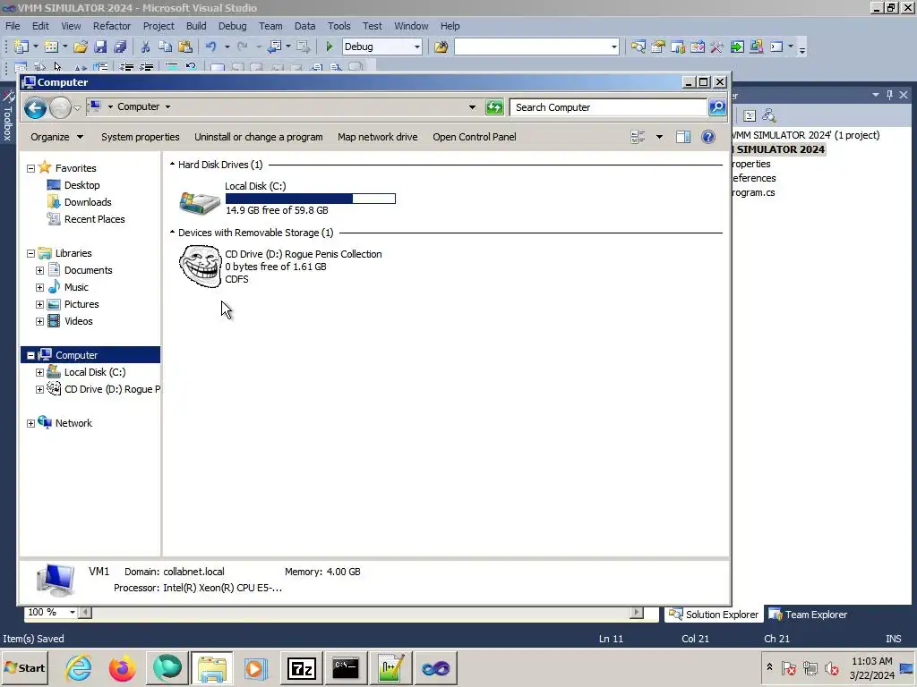Open Toolbox side tab in Visual Studio
This screenshot has height=687, width=917.
[8, 115]
